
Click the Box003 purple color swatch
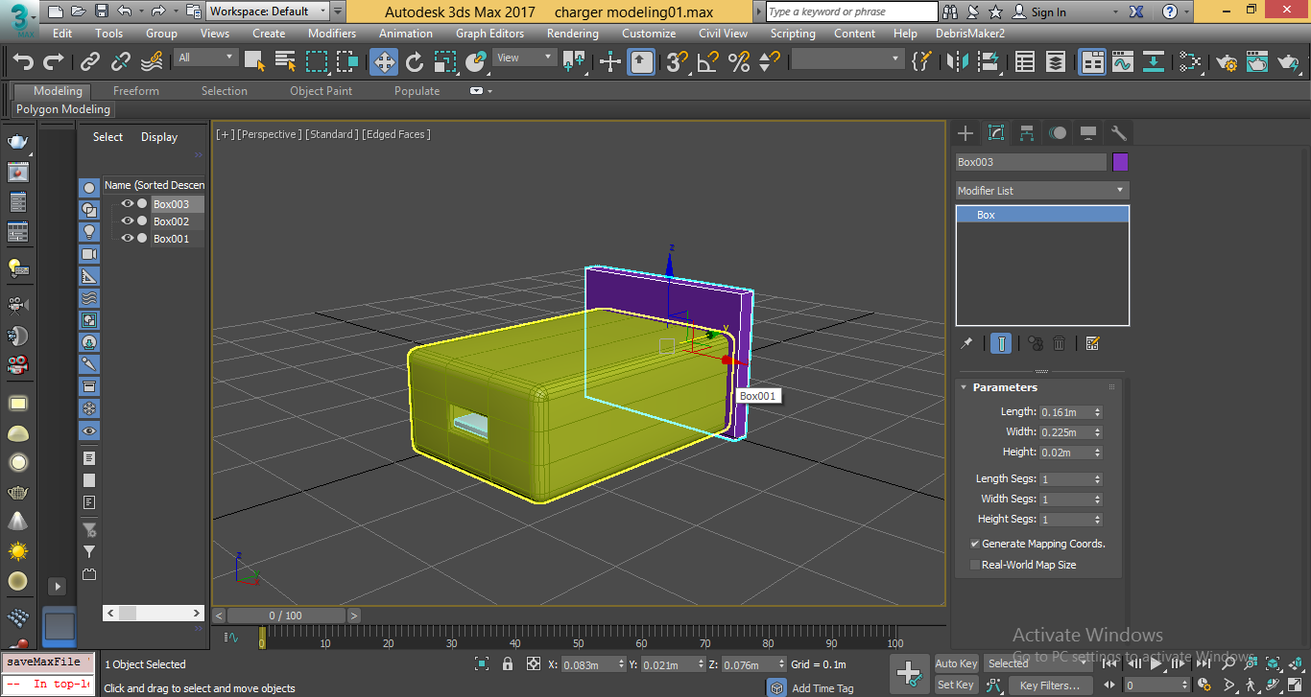(x=1120, y=162)
